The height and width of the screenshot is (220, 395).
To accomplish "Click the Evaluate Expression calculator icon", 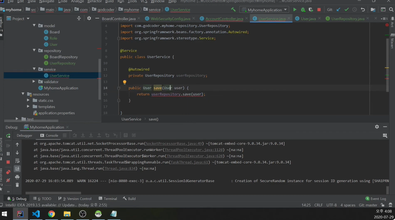I will tap(126, 135).
